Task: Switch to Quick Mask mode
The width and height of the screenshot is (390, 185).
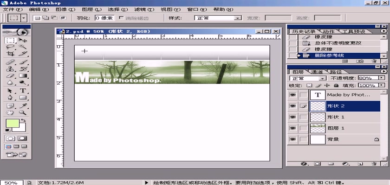Action: pyautogui.click(x=22, y=138)
